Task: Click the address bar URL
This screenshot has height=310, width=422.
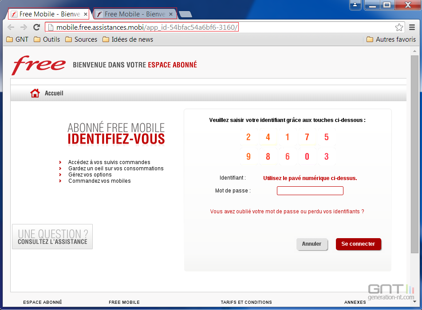Action: coord(147,27)
